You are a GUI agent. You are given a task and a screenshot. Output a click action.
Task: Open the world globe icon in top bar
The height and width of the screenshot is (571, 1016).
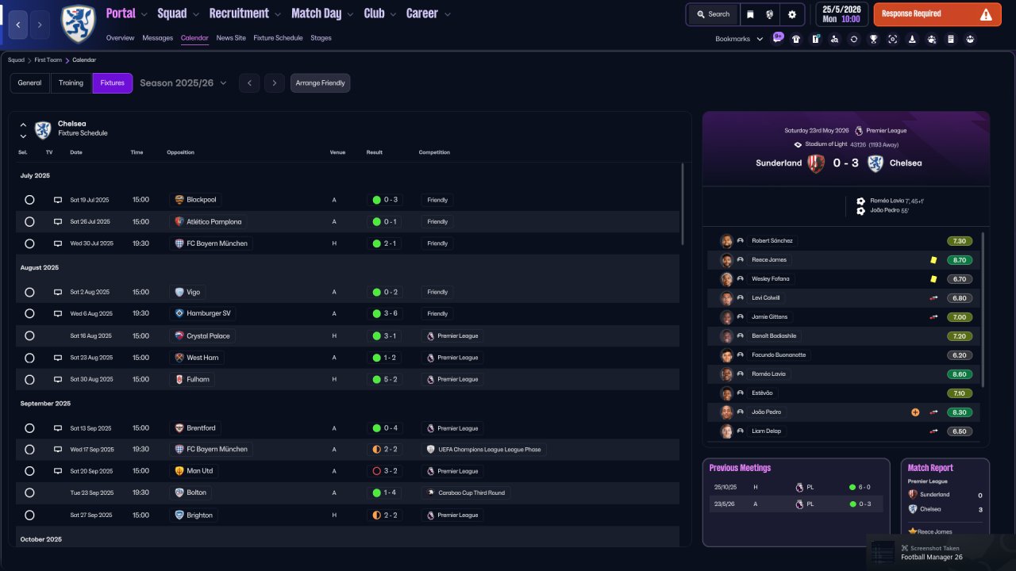769,14
